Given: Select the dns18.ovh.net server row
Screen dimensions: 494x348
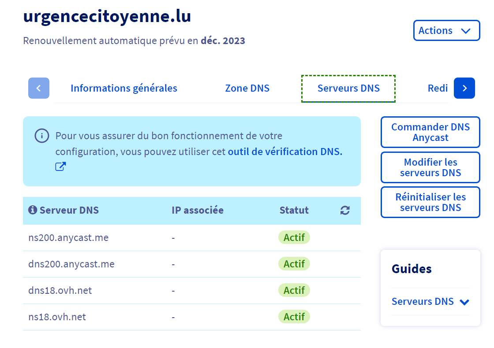Looking at the screenshot, I should pyautogui.click(x=60, y=291).
